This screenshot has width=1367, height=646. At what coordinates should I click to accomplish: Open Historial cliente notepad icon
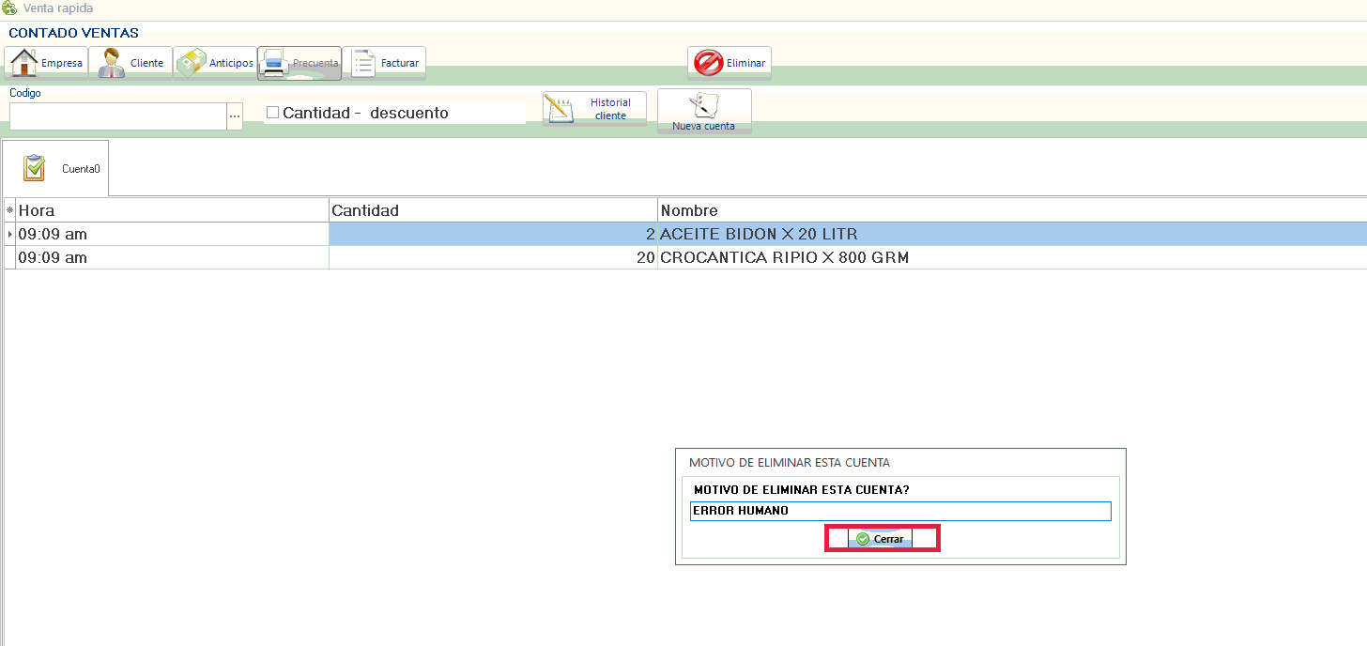[x=559, y=109]
